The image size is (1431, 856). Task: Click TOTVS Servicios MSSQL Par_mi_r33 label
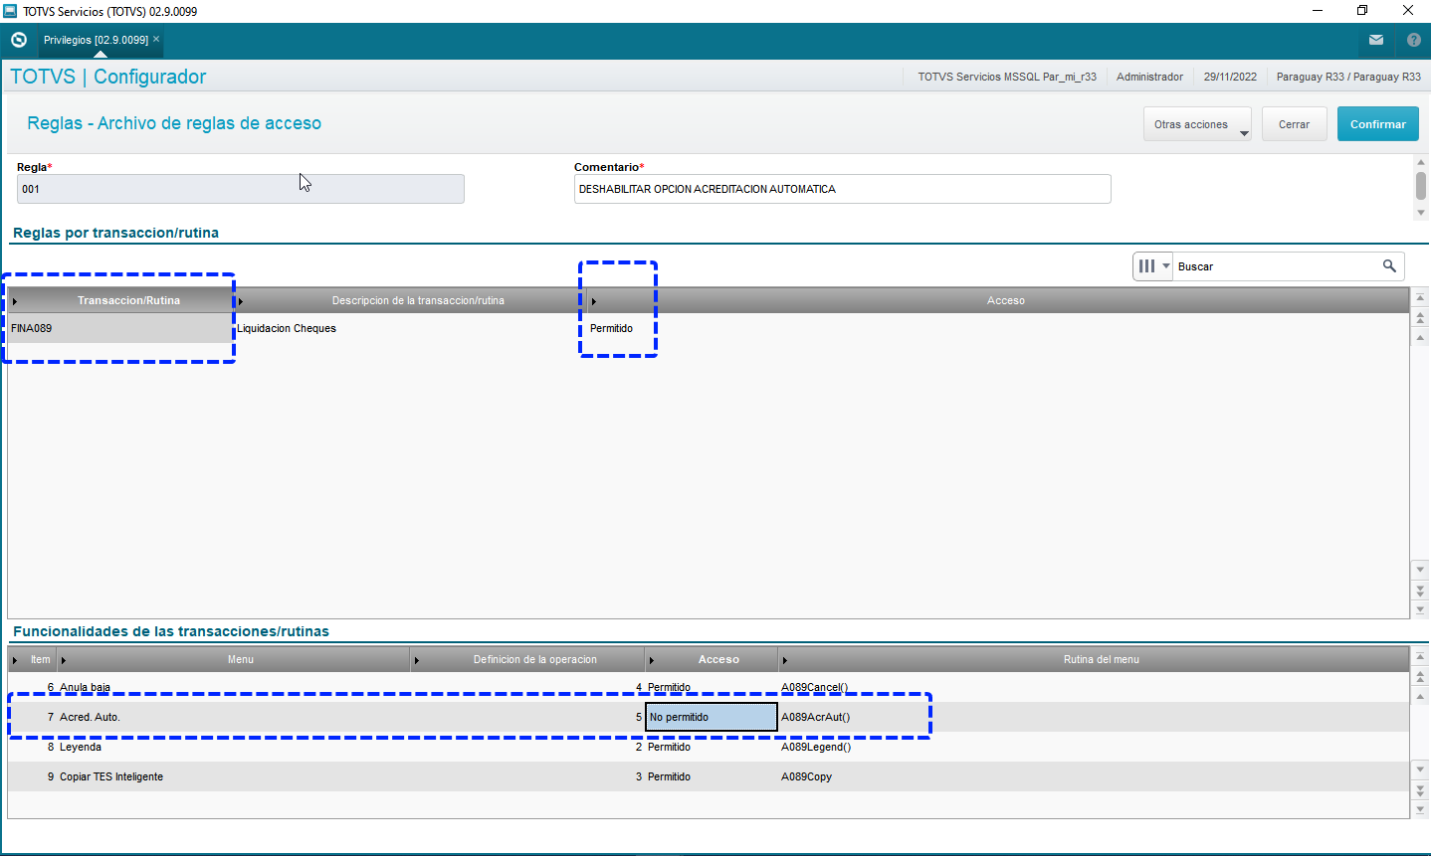[x=1007, y=77]
